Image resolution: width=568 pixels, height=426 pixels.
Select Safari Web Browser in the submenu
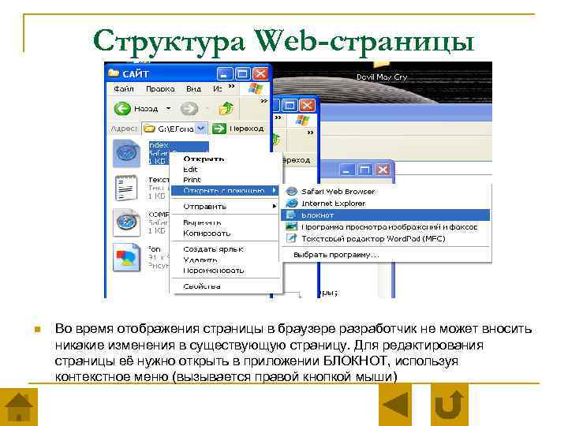[386, 191]
